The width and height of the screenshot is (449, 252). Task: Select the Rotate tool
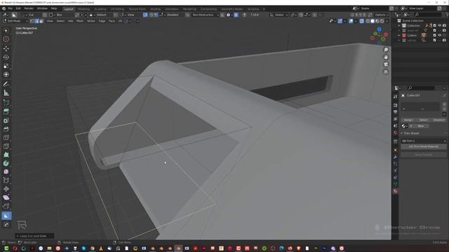coord(6,57)
